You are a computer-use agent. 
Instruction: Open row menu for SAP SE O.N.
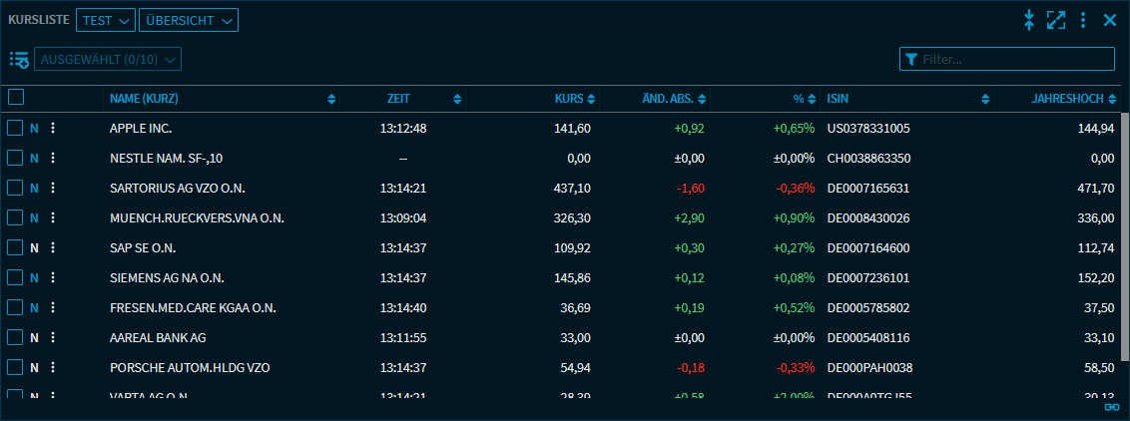tap(53, 248)
